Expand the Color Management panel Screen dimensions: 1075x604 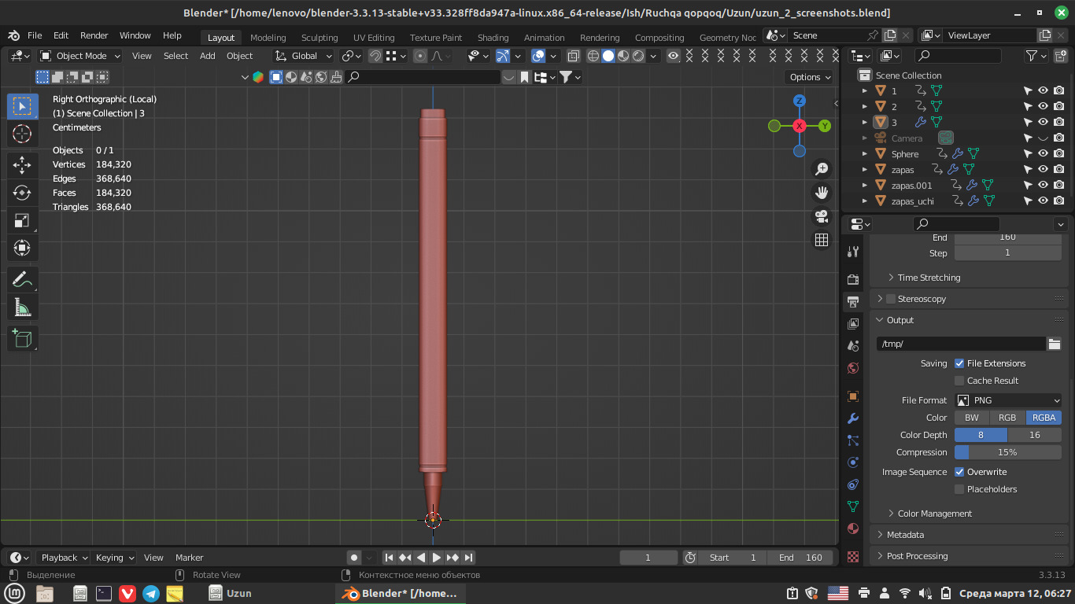935,514
